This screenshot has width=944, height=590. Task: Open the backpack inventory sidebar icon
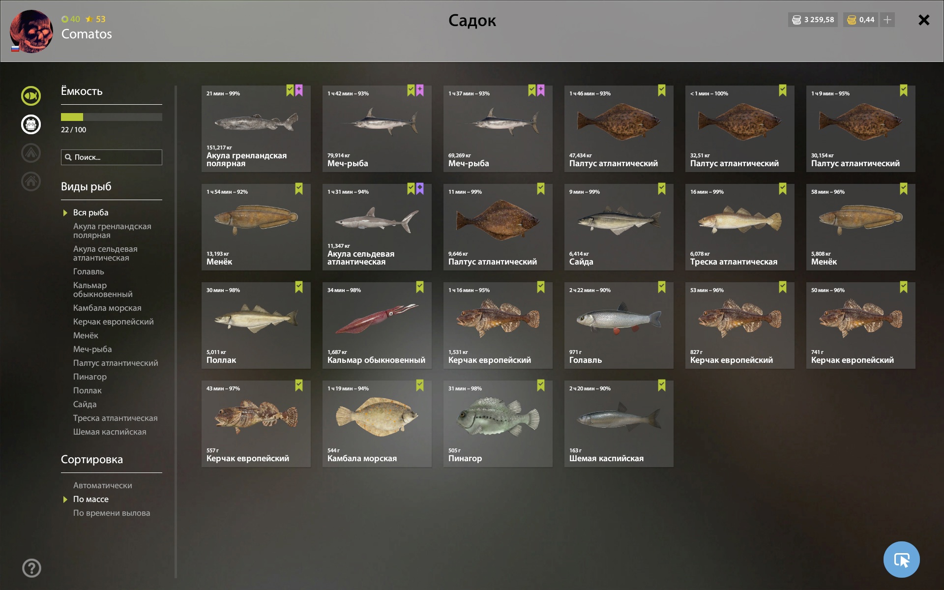coord(31,124)
